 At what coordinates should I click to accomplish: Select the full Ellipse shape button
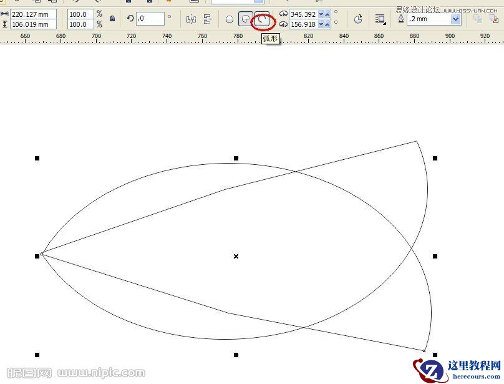(230, 19)
